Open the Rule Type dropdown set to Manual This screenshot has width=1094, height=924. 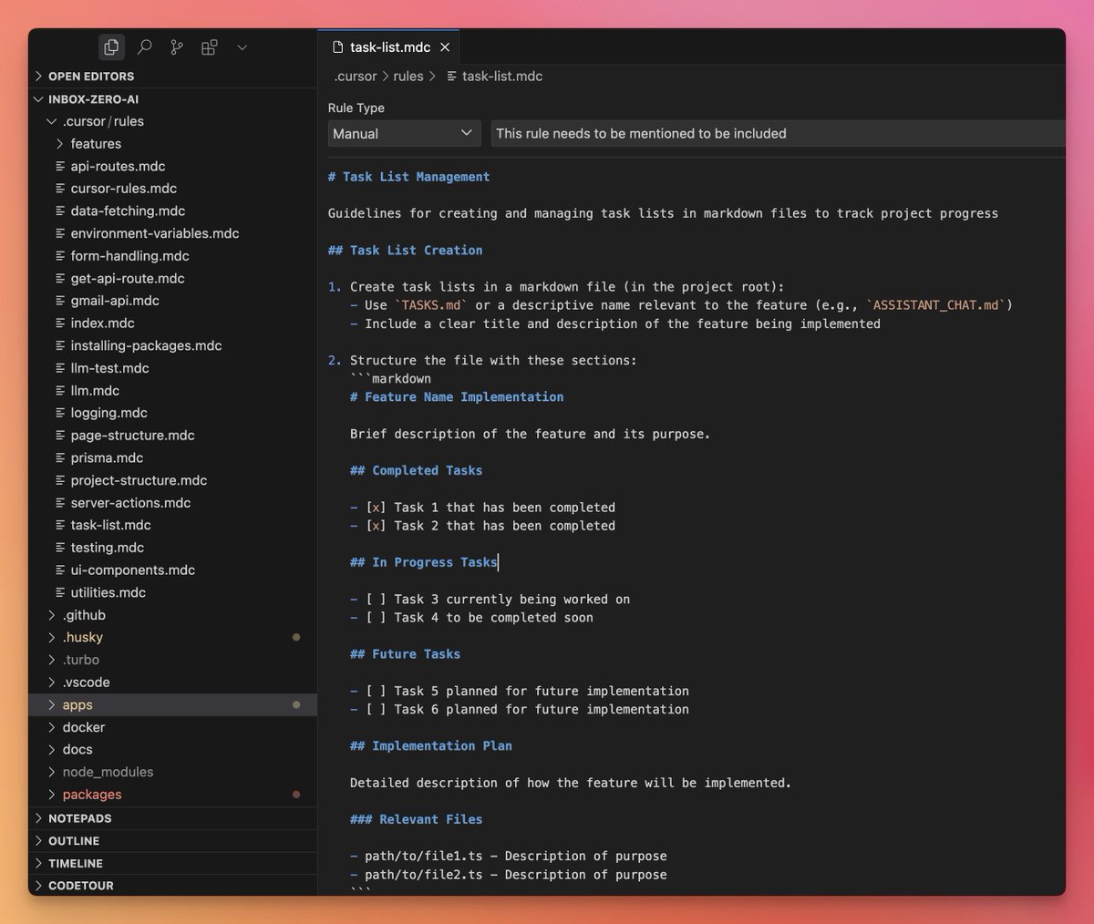pyautogui.click(x=404, y=133)
